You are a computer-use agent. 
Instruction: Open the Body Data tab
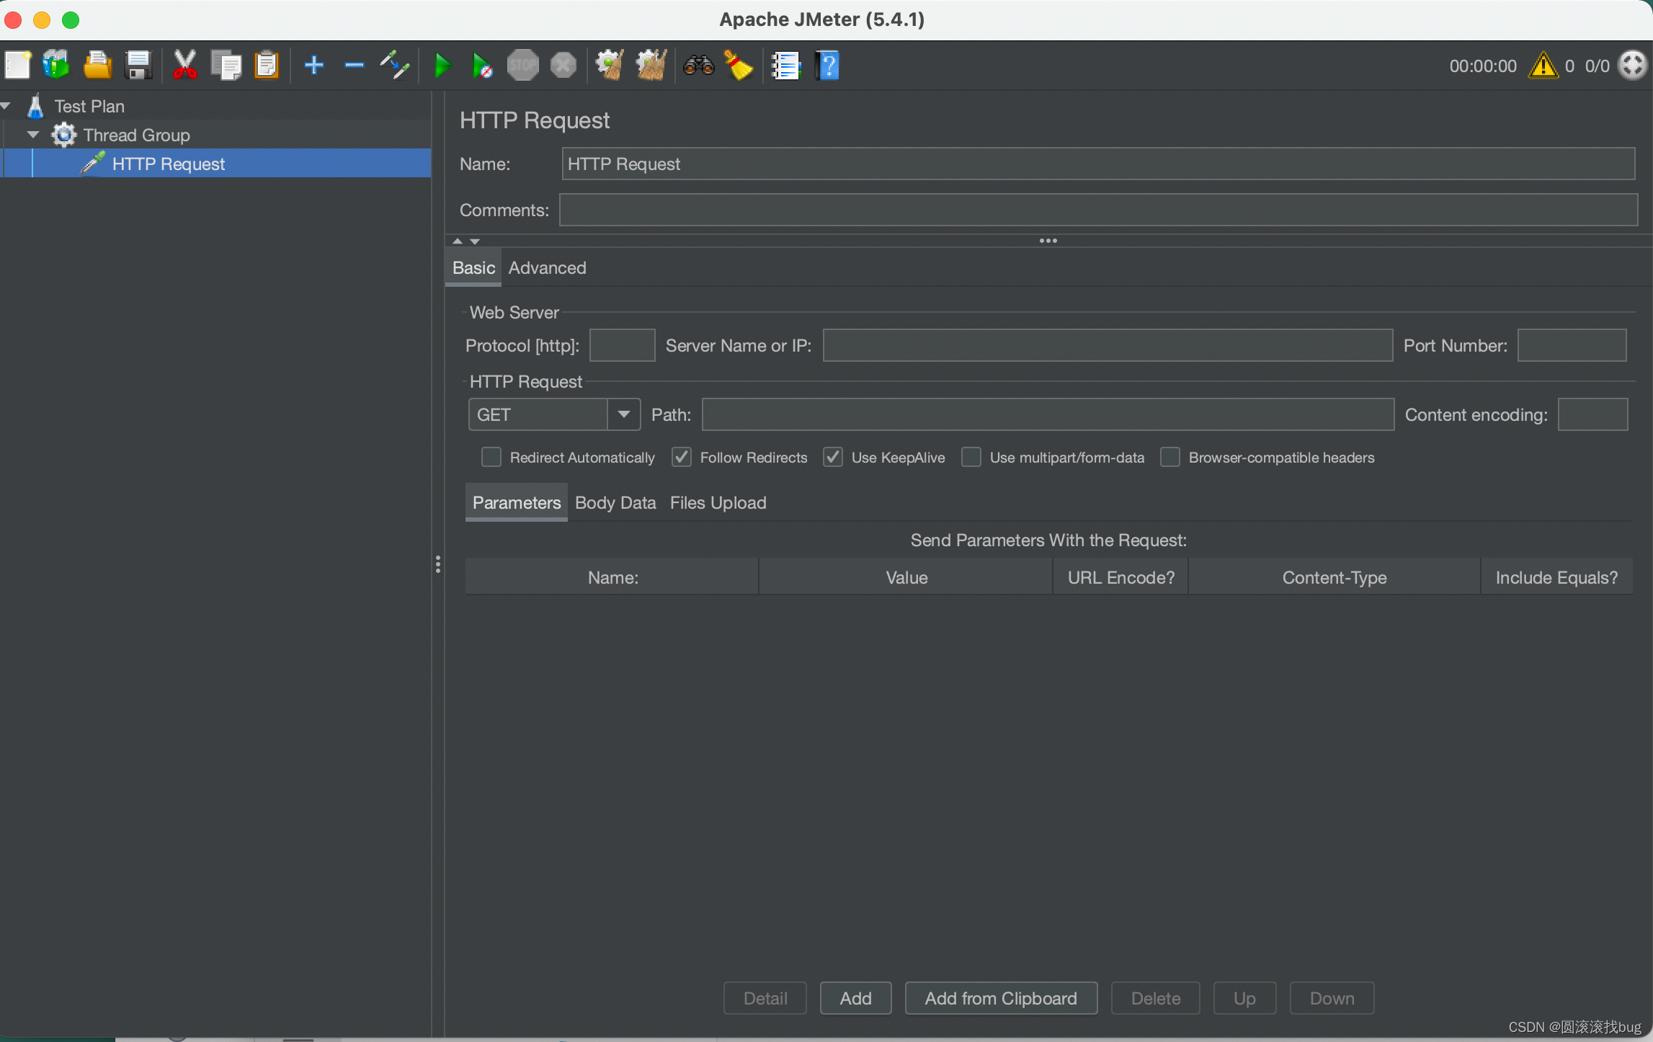[615, 503]
